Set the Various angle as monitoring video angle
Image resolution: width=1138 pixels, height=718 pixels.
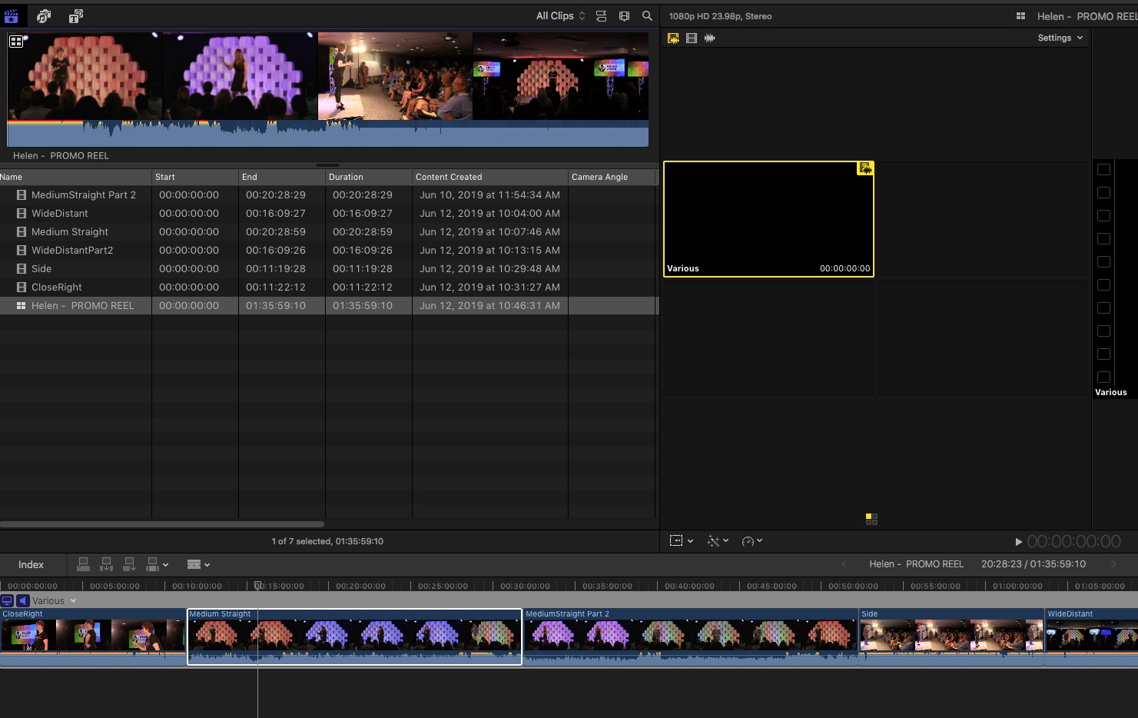click(x=7, y=601)
